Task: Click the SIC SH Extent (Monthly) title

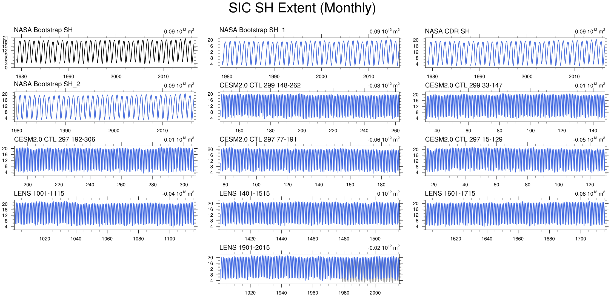Action: point(302,8)
